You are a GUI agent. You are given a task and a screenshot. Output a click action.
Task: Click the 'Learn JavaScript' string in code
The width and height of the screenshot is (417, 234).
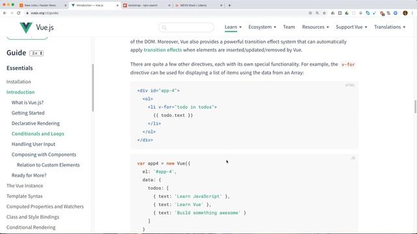(x=198, y=196)
